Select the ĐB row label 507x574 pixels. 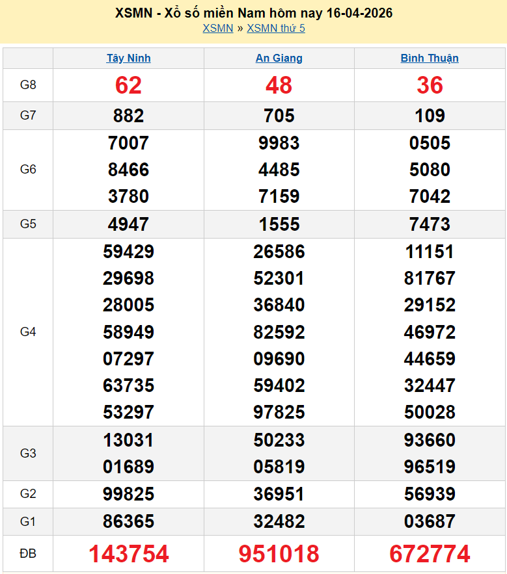point(28,554)
